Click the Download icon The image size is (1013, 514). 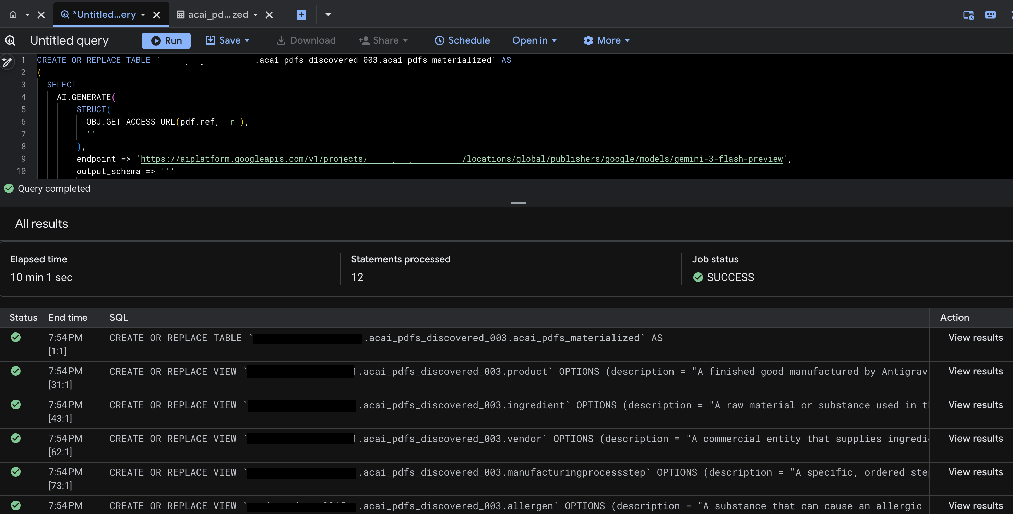281,40
